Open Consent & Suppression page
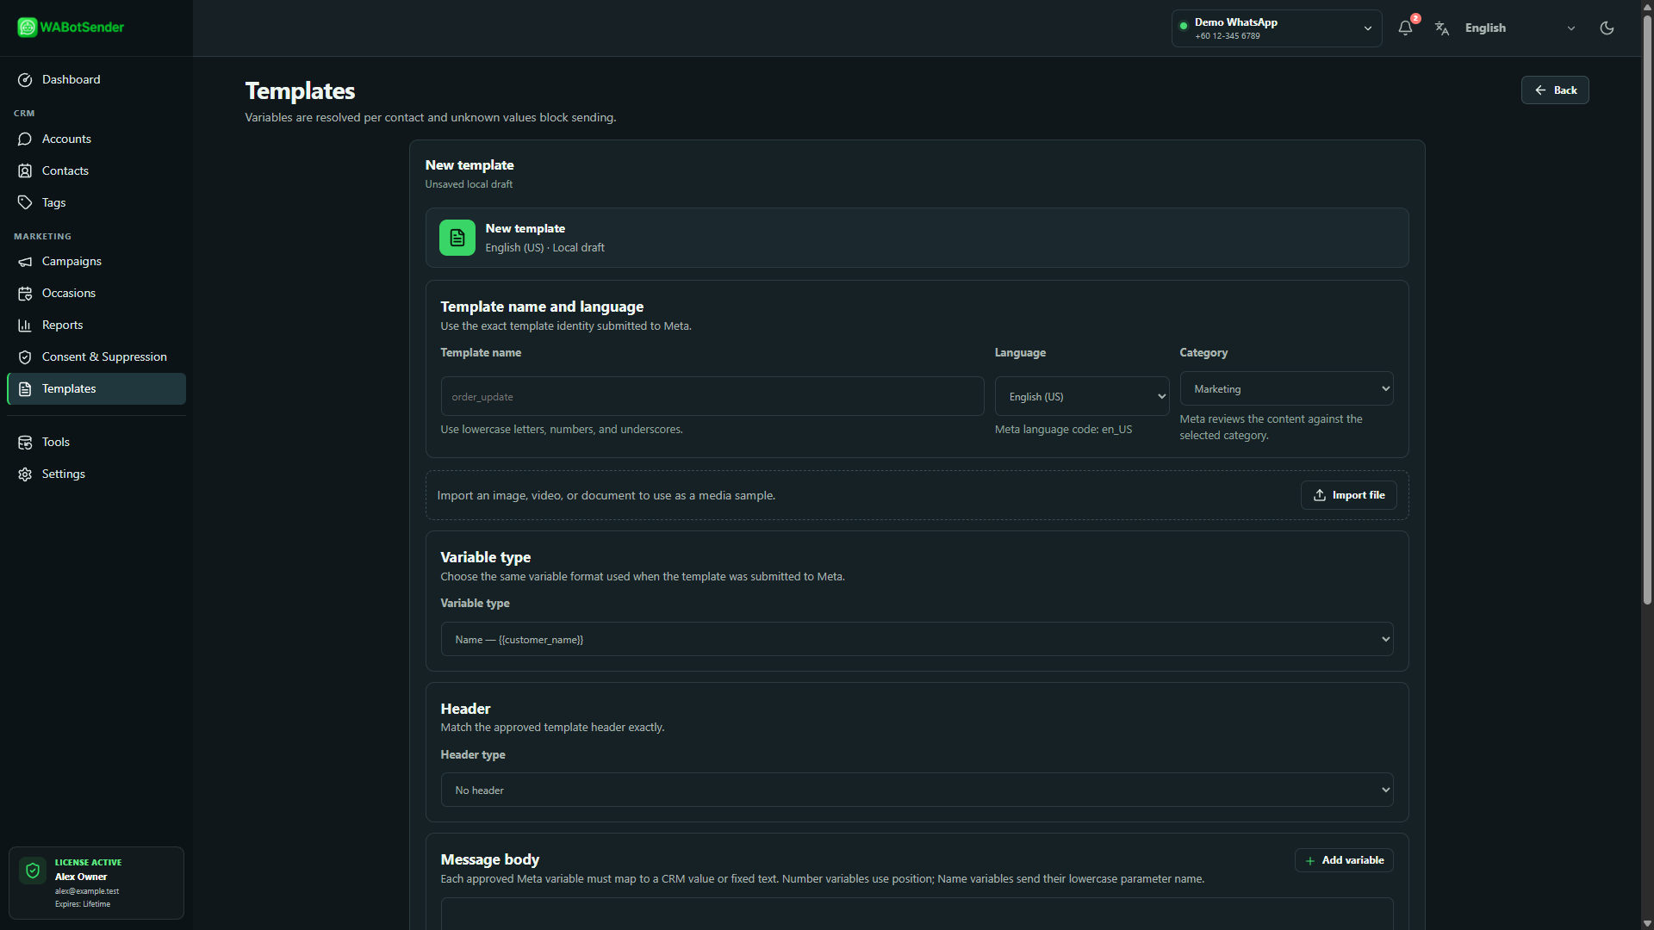This screenshot has height=930, width=1654. 96,357
